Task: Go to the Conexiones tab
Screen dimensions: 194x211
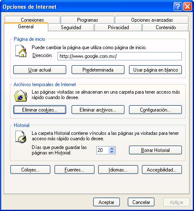Action: (x=32, y=20)
